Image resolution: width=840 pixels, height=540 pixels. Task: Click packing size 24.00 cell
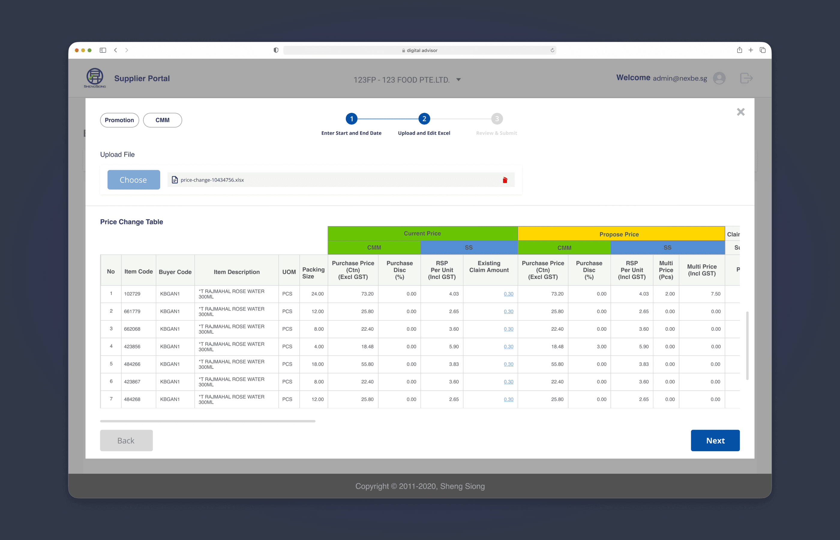pyautogui.click(x=313, y=294)
